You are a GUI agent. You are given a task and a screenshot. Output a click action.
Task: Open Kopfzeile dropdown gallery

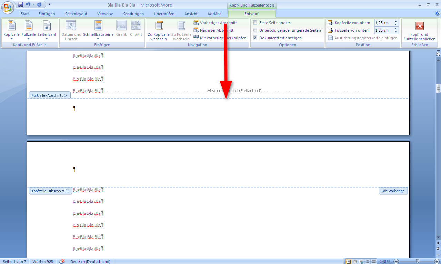click(11, 30)
